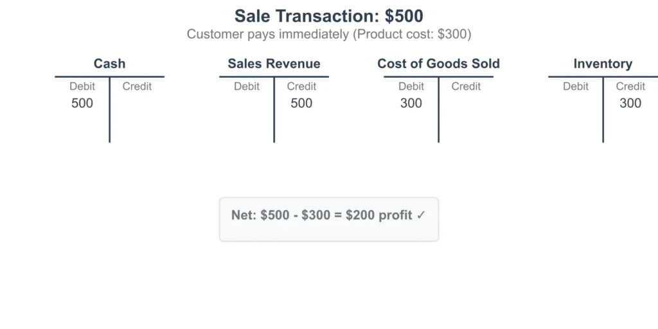The height and width of the screenshot is (329, 658).
Task: Select the 500 credit entry in Sales Revenue
Action: [301, 103]
